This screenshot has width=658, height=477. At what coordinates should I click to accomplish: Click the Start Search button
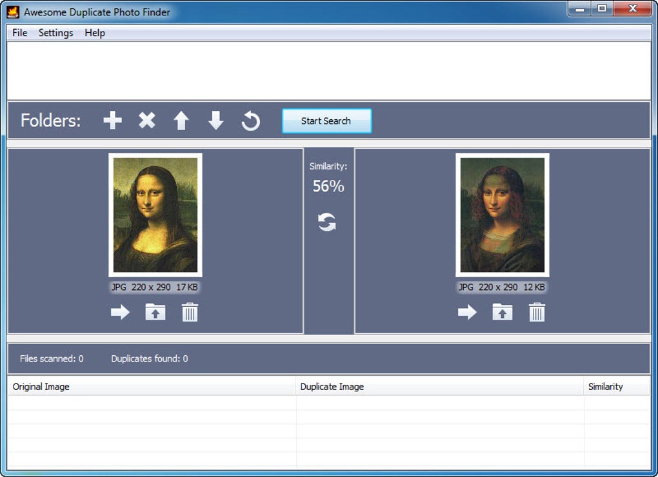tap(326, 121)
